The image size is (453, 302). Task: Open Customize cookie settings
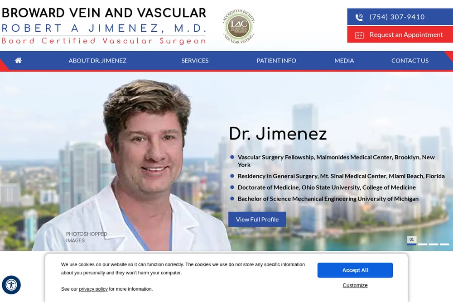click(355, 285)
